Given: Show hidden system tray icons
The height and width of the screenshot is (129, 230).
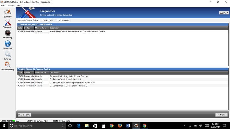Looking at the screenshot, I should point(185,126).
